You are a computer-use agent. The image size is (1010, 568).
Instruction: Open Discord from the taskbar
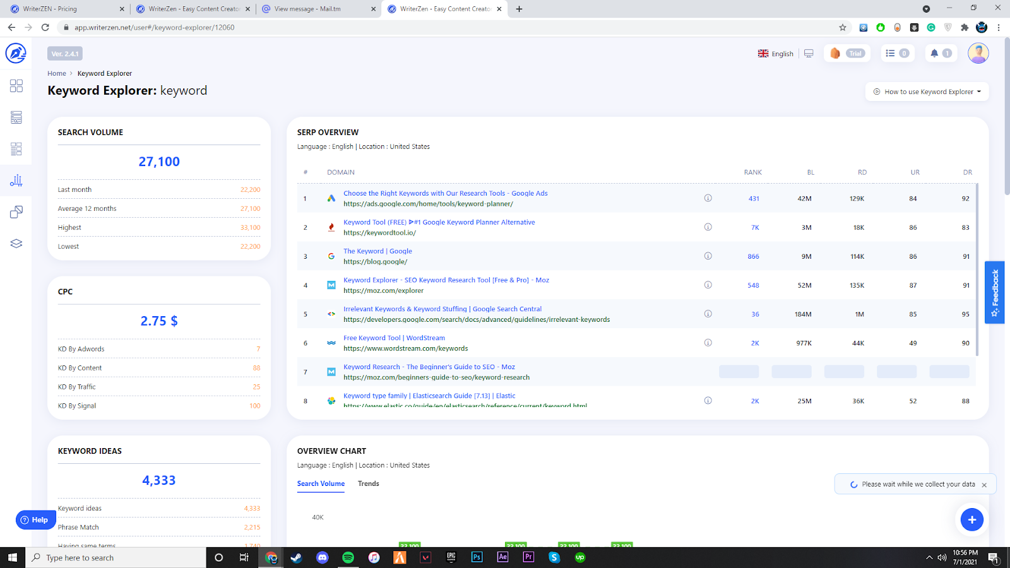coord(323,557)
